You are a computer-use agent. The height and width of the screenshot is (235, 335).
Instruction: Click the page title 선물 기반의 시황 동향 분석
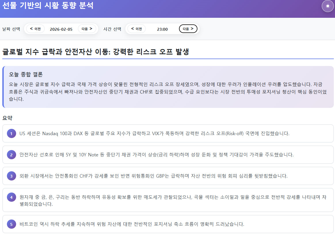[48, 5]
